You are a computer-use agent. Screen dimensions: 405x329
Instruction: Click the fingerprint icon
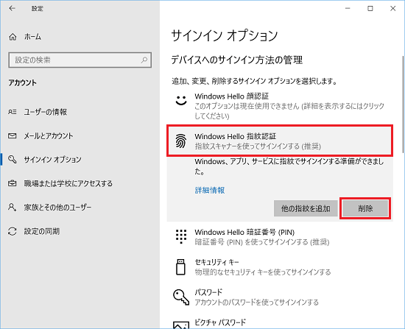[181, 141]
